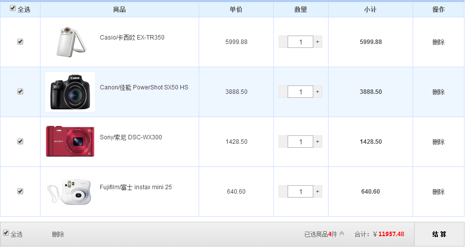Viewport: 465px width, 247px height.
Task: Increase quantity of Casio EX-TR350
Action: tap(318, 42)
